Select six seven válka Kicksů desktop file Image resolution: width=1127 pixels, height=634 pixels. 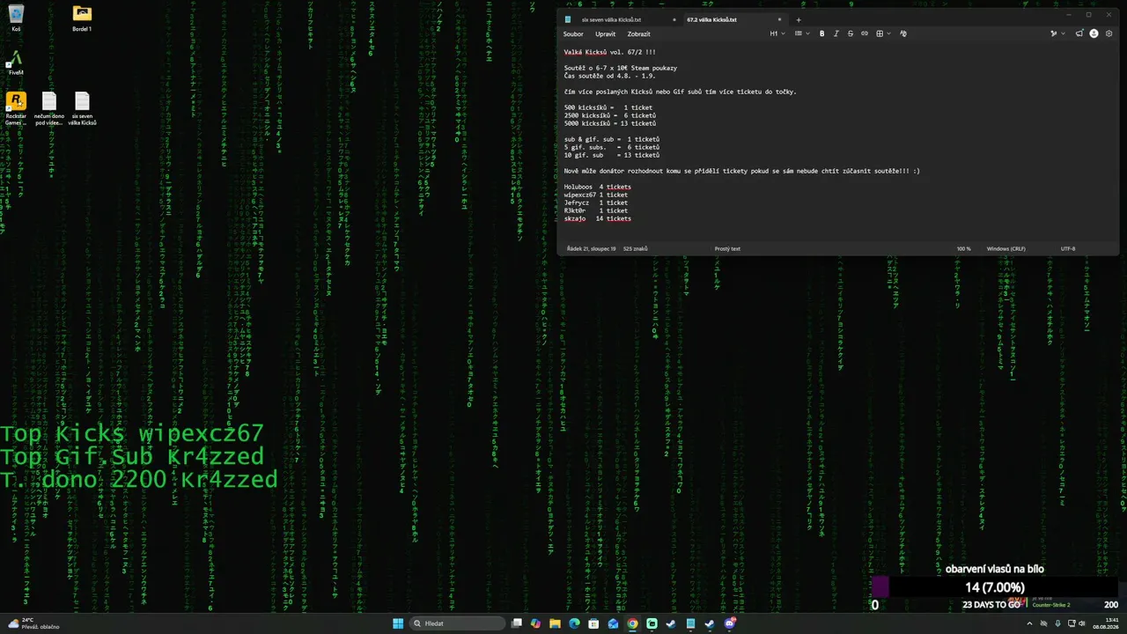click(82, 109)
